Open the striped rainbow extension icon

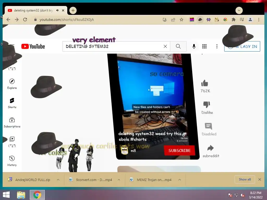pyautogui.click(x=192, y=20)
